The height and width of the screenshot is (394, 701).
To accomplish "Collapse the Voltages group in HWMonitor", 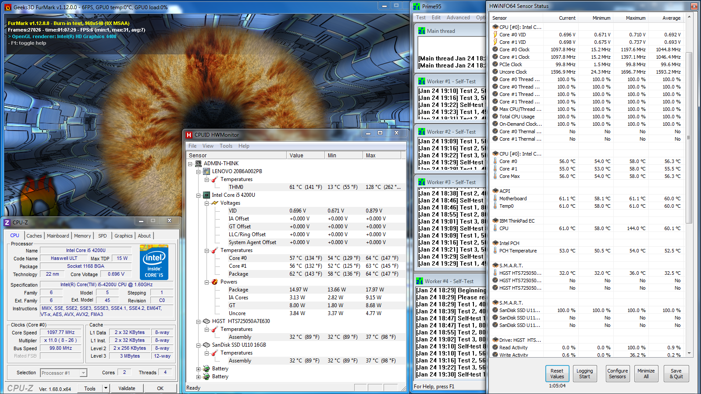I will click(x=206, y=203).
